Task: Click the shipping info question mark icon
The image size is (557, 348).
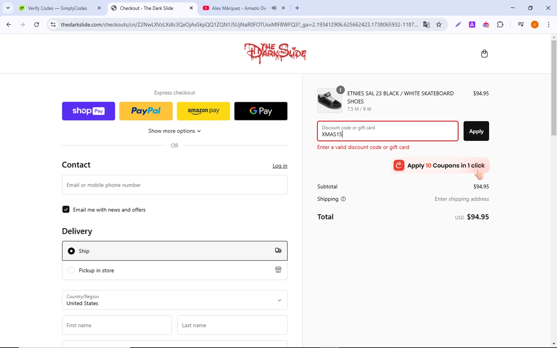Action: [x=343, y=199]
